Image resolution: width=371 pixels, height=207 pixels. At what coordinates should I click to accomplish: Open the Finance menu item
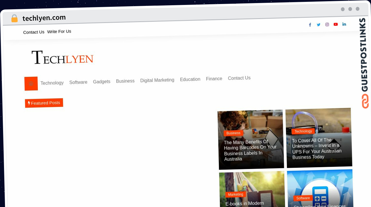[214, 79]
